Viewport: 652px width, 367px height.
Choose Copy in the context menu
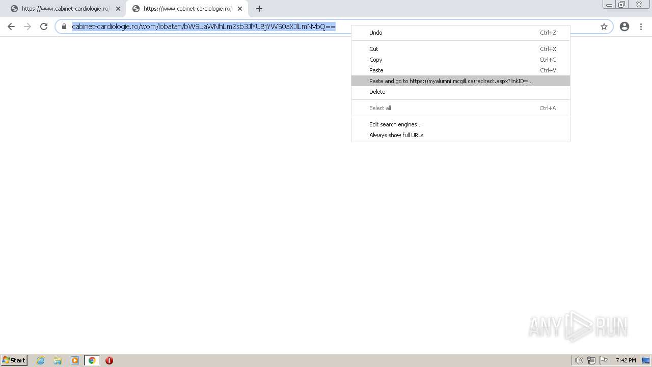click(x=460, y=60)
